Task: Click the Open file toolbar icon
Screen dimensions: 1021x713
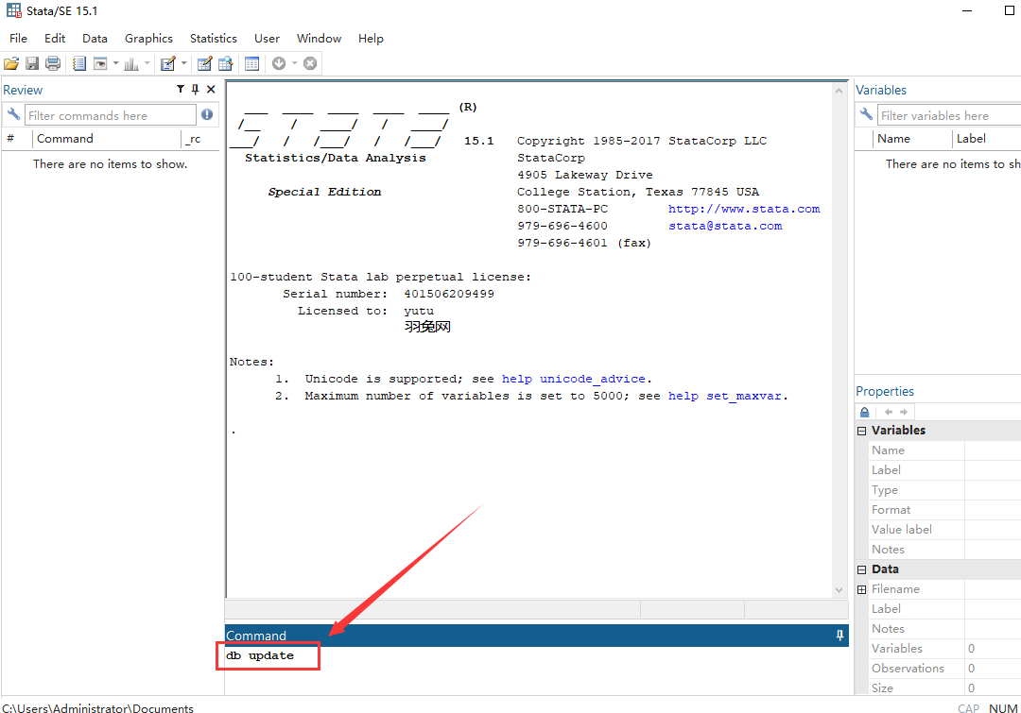Action: click(x=11, y=63)
